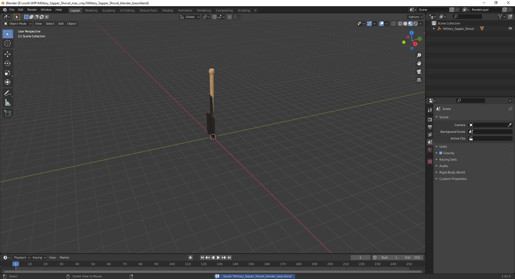Open the Global orientation dropdown
Viewport: 515px width, 279px height.
pyautogui.click(x=190, y=17)
